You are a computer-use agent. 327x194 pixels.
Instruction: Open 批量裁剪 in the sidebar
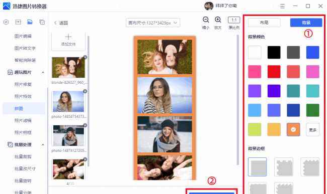pyautogui.click(x=23, y=156)
